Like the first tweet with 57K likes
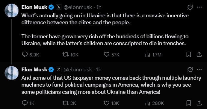The width and height of the screenshot is (207, 109). click(x=112, y=55)
